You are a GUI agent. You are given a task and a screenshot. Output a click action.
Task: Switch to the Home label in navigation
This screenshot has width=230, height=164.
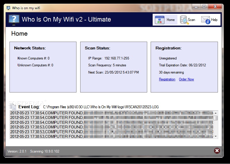point(170,20)
